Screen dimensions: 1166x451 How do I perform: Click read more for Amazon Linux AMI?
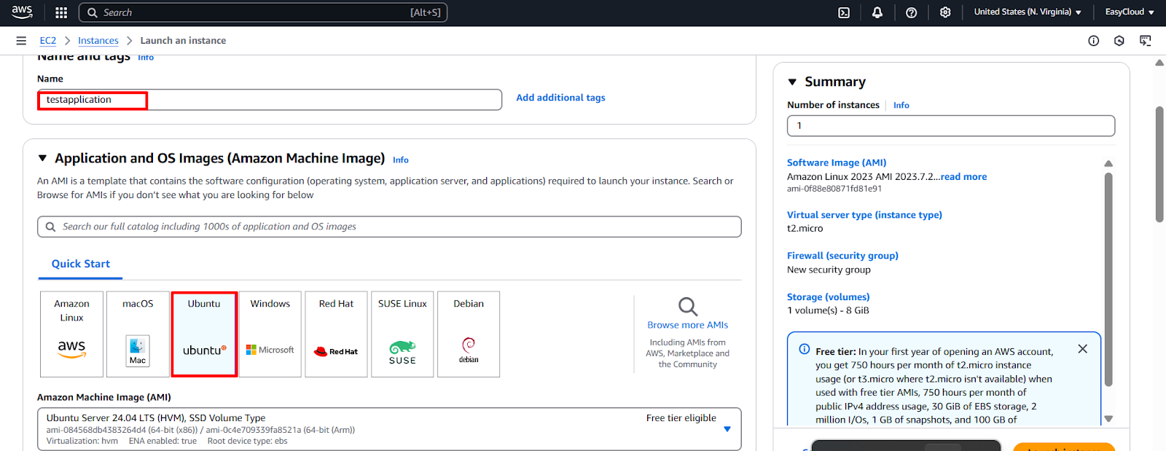[x=963, y=177]
